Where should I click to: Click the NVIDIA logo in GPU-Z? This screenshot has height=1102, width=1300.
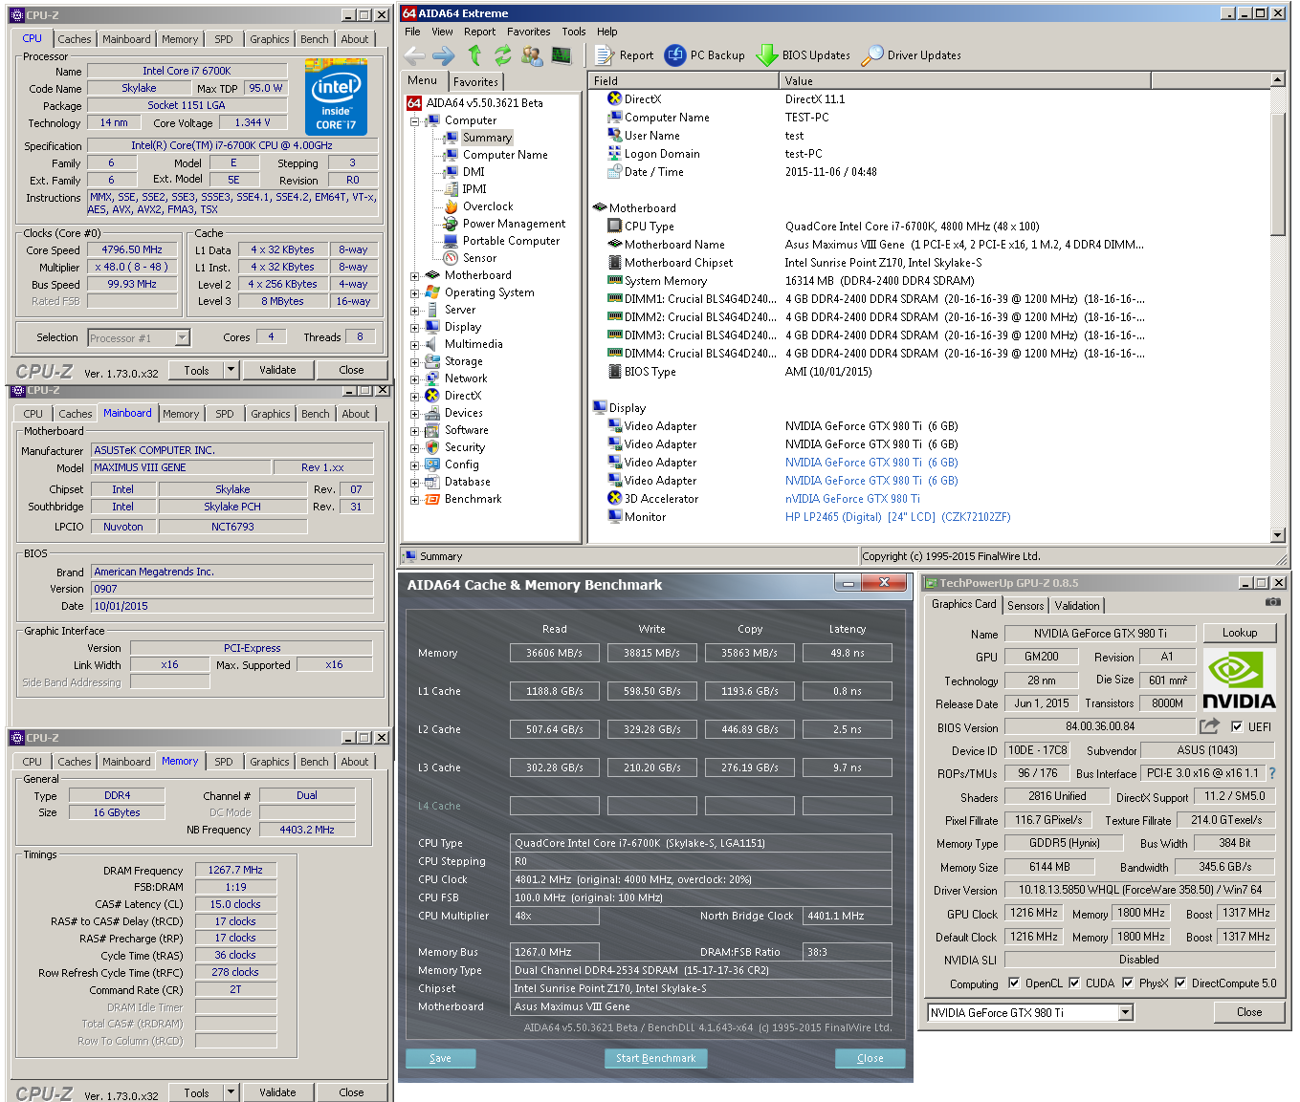(1239, 680)
